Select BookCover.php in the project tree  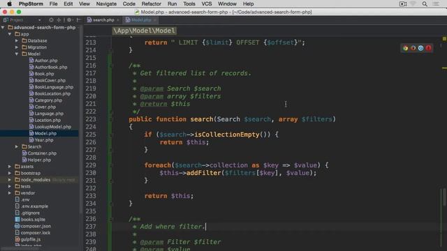point(50,81)
